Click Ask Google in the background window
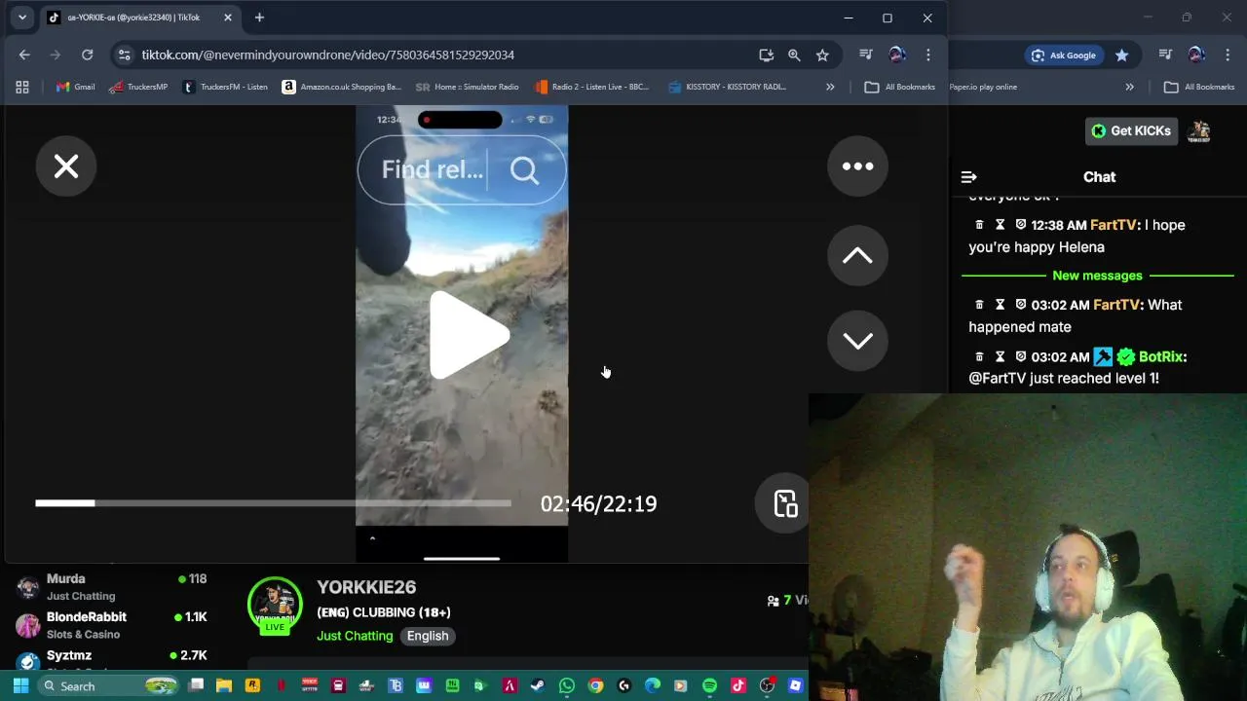Image resolution: width=1247 pixels, height=701 pixels. 1064,55
